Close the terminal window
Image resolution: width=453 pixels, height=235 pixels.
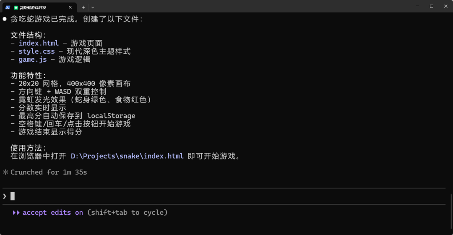445,6
